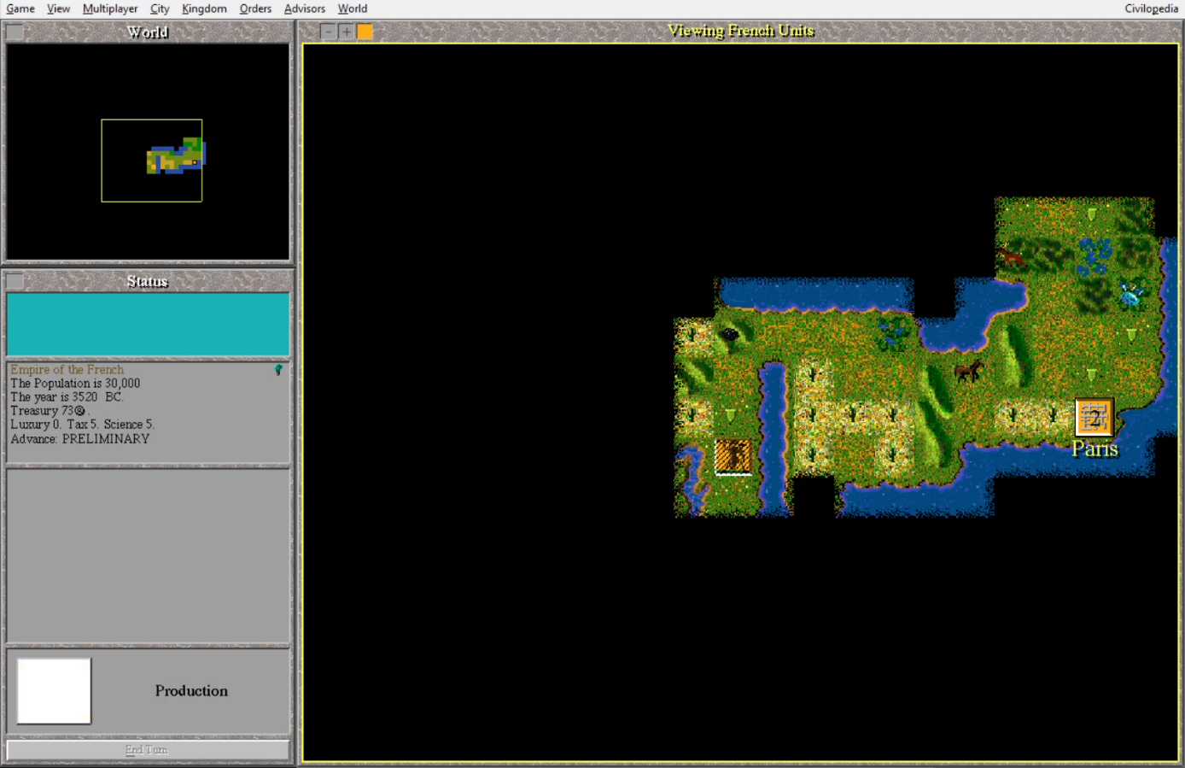The image size is (1185, 768).
Task: Click 'The Population is 30,000' line
Action: point(75,384)
